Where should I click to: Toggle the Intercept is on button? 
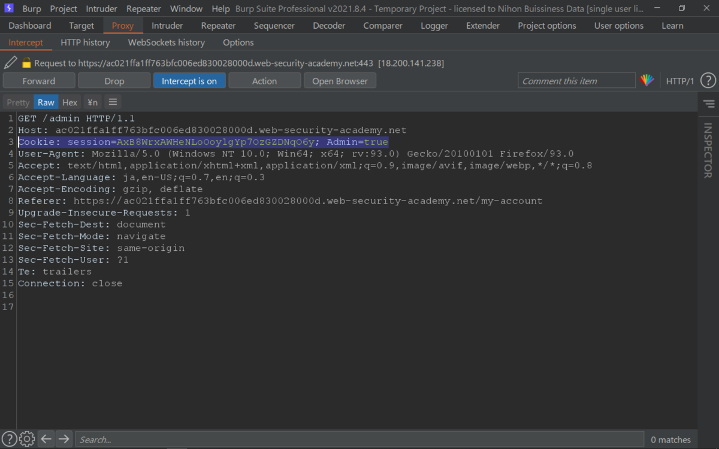click(189, 81)
